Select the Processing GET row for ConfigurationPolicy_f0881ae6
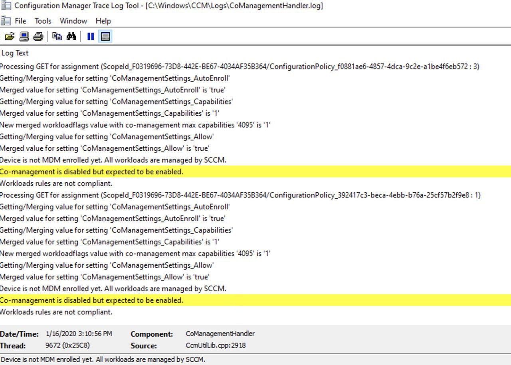 point(255,67)
